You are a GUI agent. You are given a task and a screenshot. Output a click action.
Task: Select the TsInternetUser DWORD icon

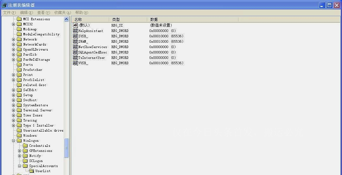click(x=75, y=58)
